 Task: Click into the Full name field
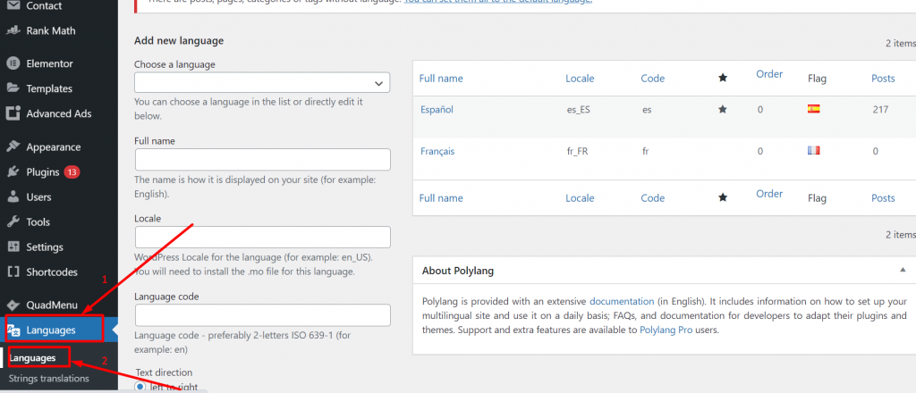[x=263, y=159]
